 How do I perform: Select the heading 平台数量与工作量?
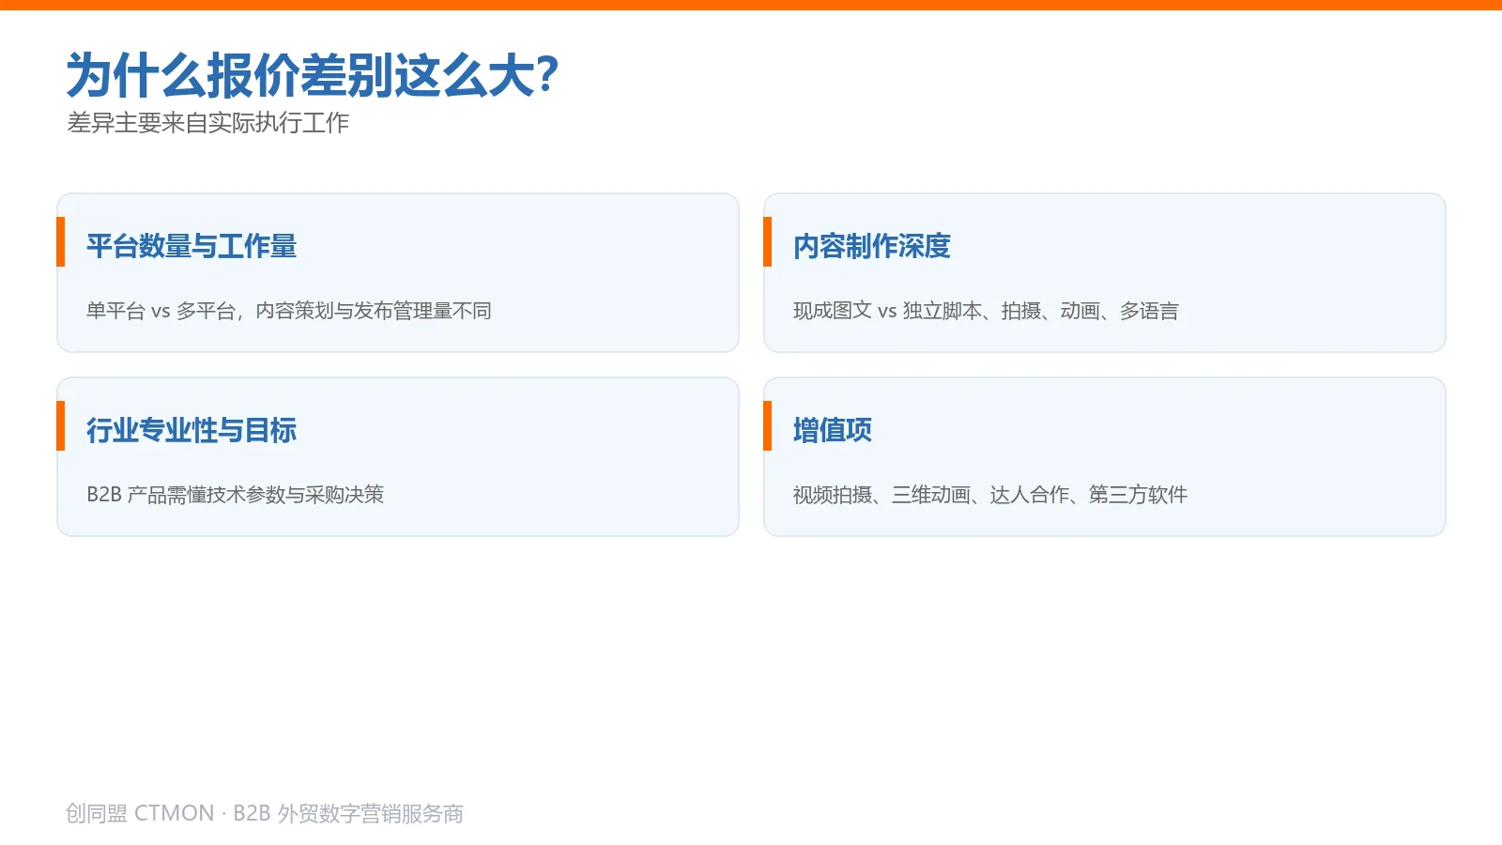click(192, 246)
